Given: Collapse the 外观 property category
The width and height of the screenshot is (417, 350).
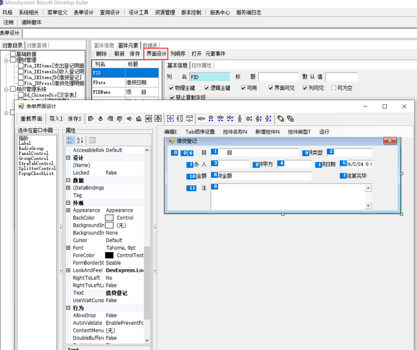Looking at the screenshot, I should click(x=68, y=203).
